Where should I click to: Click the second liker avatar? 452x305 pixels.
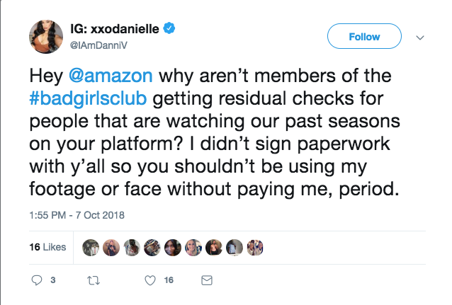111,248
